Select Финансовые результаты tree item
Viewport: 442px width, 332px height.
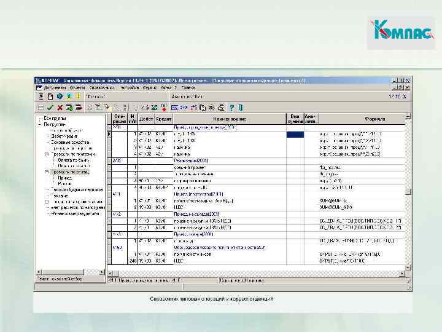click(76, 214)
